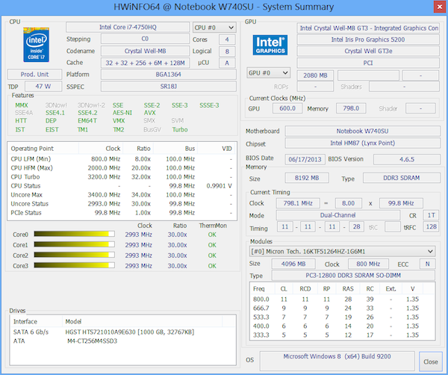Click the Stepping C0 field
This screenshot has width=448, height=375.
[x=145, y=39]
